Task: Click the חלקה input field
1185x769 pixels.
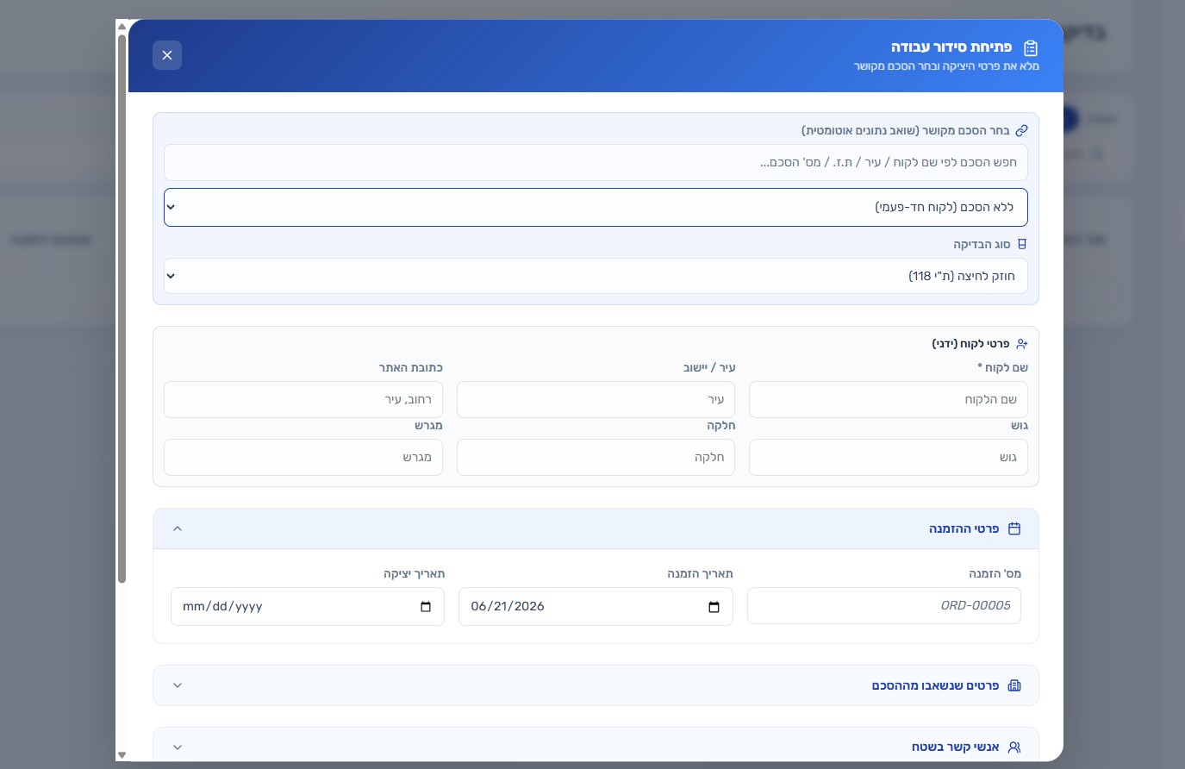Action: click(x=596, y=457)
